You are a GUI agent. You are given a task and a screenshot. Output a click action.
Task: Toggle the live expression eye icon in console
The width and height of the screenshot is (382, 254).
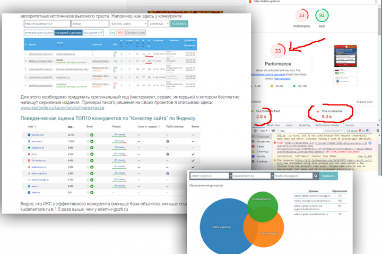(x=273, y=131)
